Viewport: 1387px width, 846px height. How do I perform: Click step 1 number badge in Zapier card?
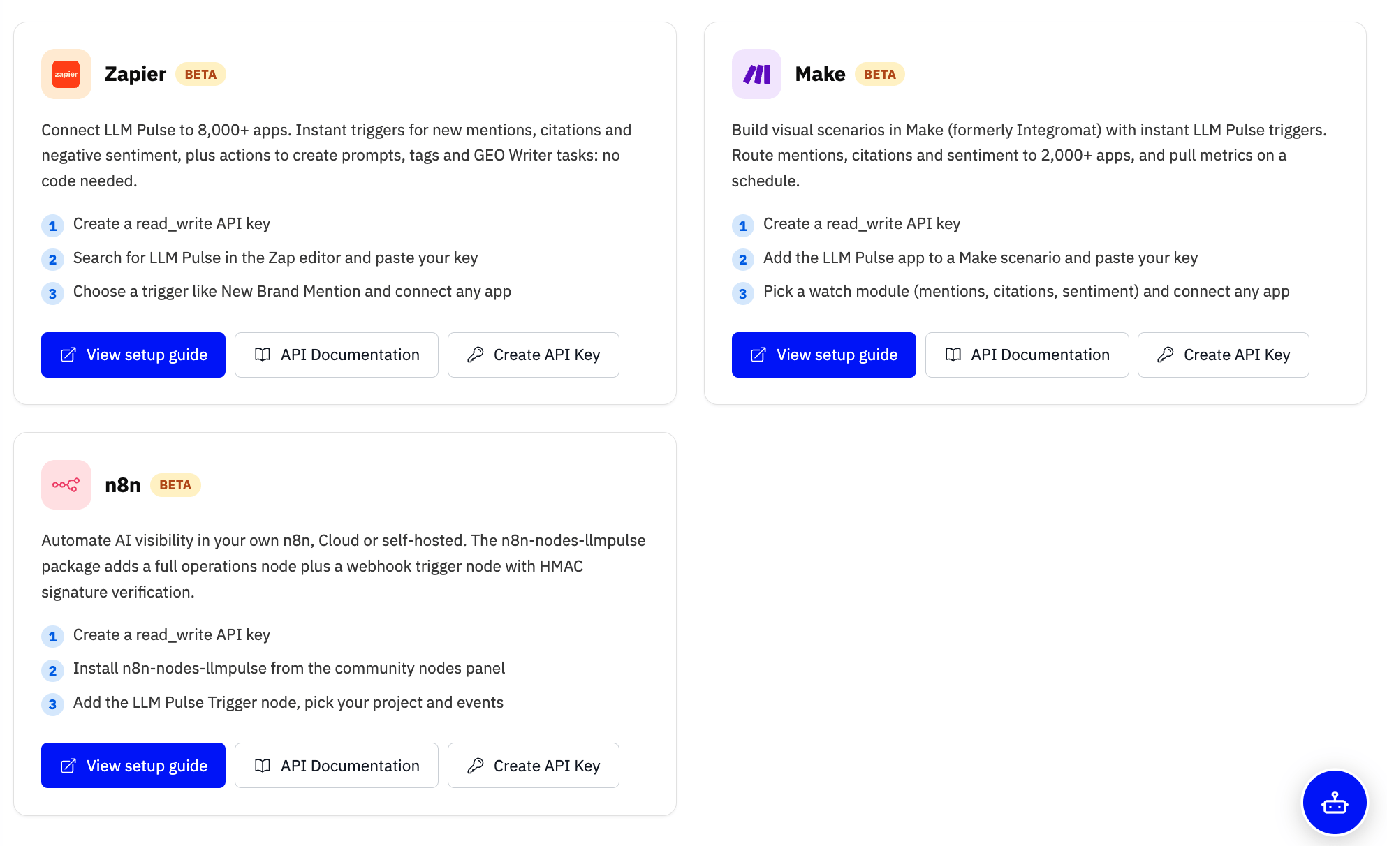52,225
